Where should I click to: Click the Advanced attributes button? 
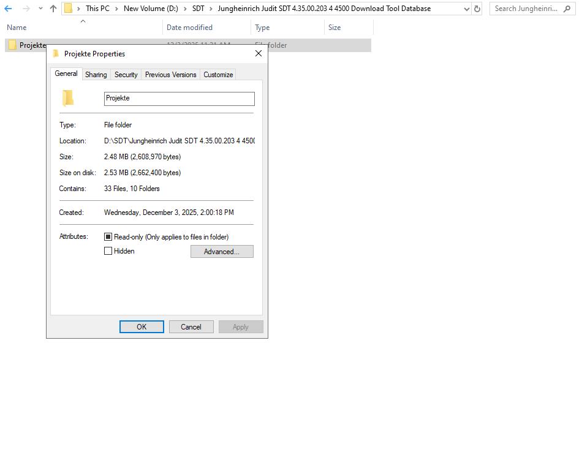tap(222, 251)
